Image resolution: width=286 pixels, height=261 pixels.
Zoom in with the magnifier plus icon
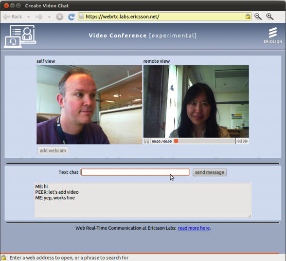[270, 17]
